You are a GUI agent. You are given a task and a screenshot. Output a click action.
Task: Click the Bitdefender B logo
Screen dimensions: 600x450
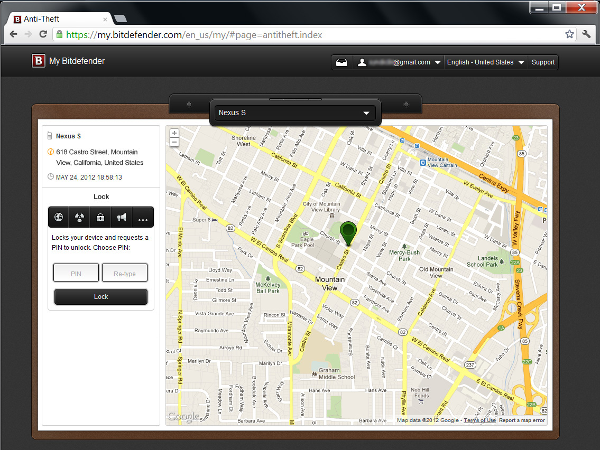point(38,61)
